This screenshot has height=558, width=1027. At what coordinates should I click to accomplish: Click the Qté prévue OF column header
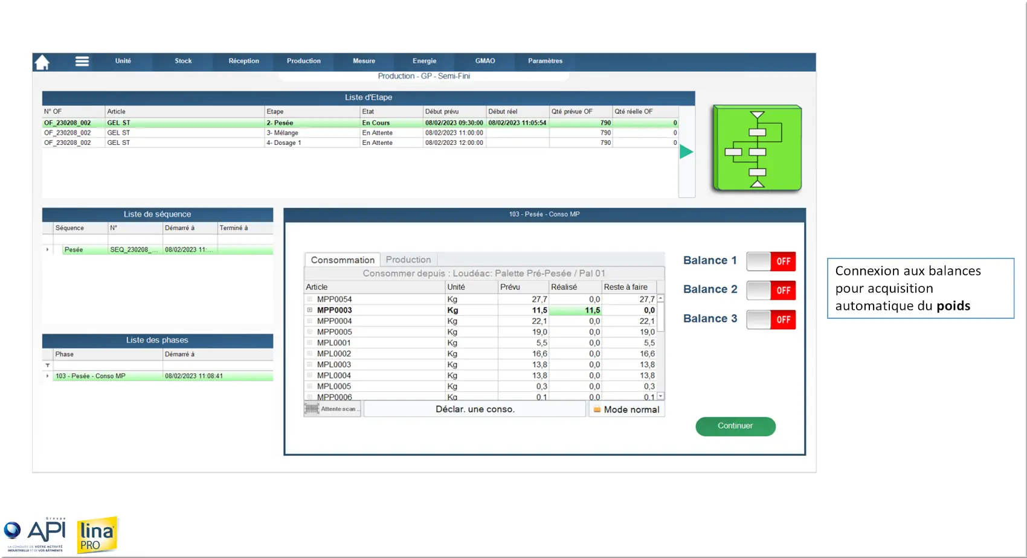[x=581, y=112]
